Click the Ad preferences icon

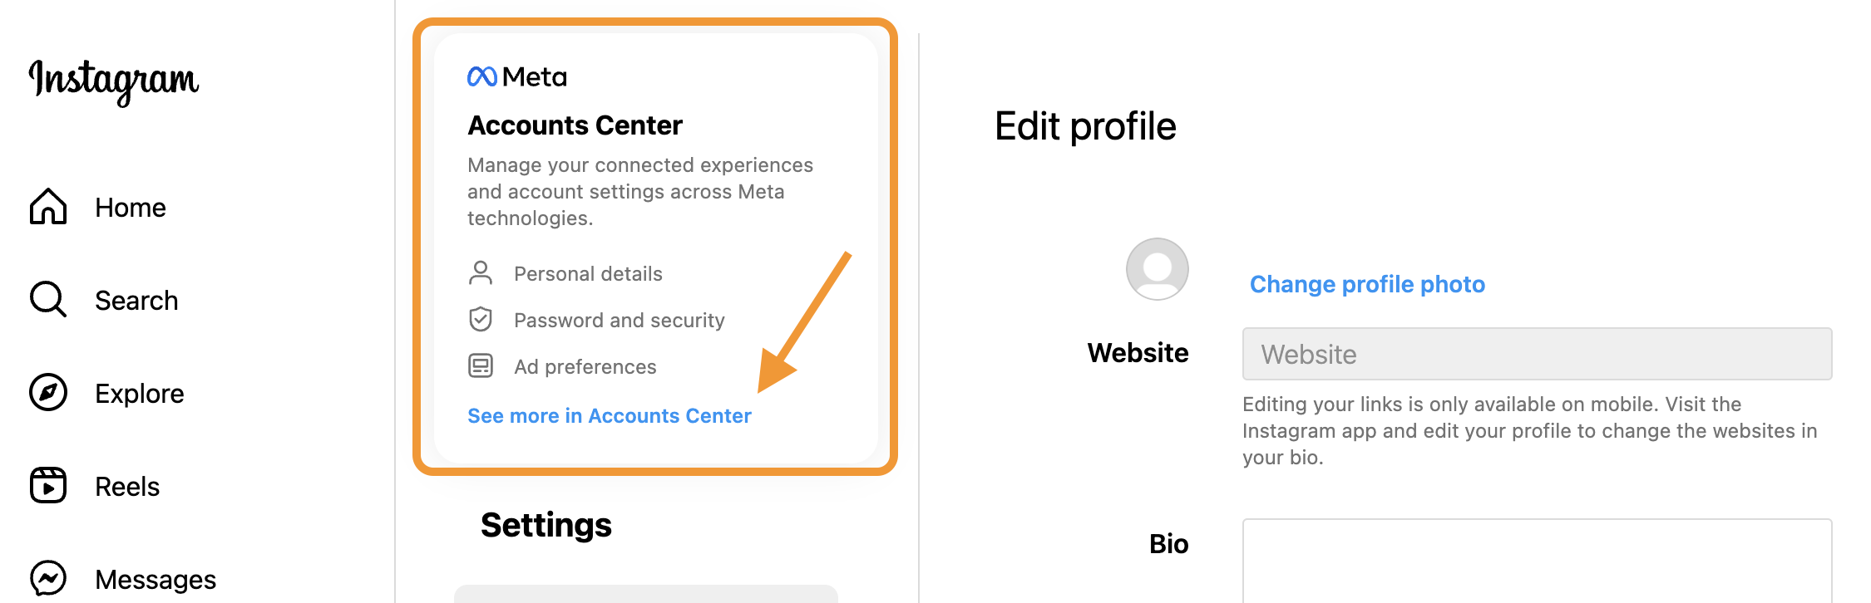tap(481, 366)
